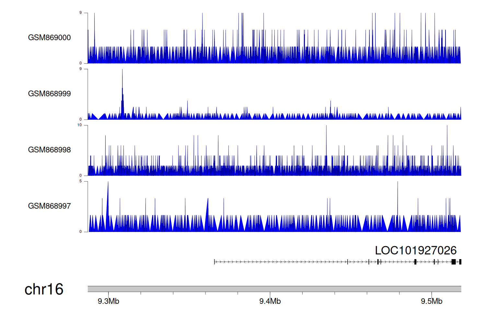Click the y-axis maximum 5 on GSM868997
Image resolution: width=486 pixels, height=317 pixels.
click(x=81, y=181)
